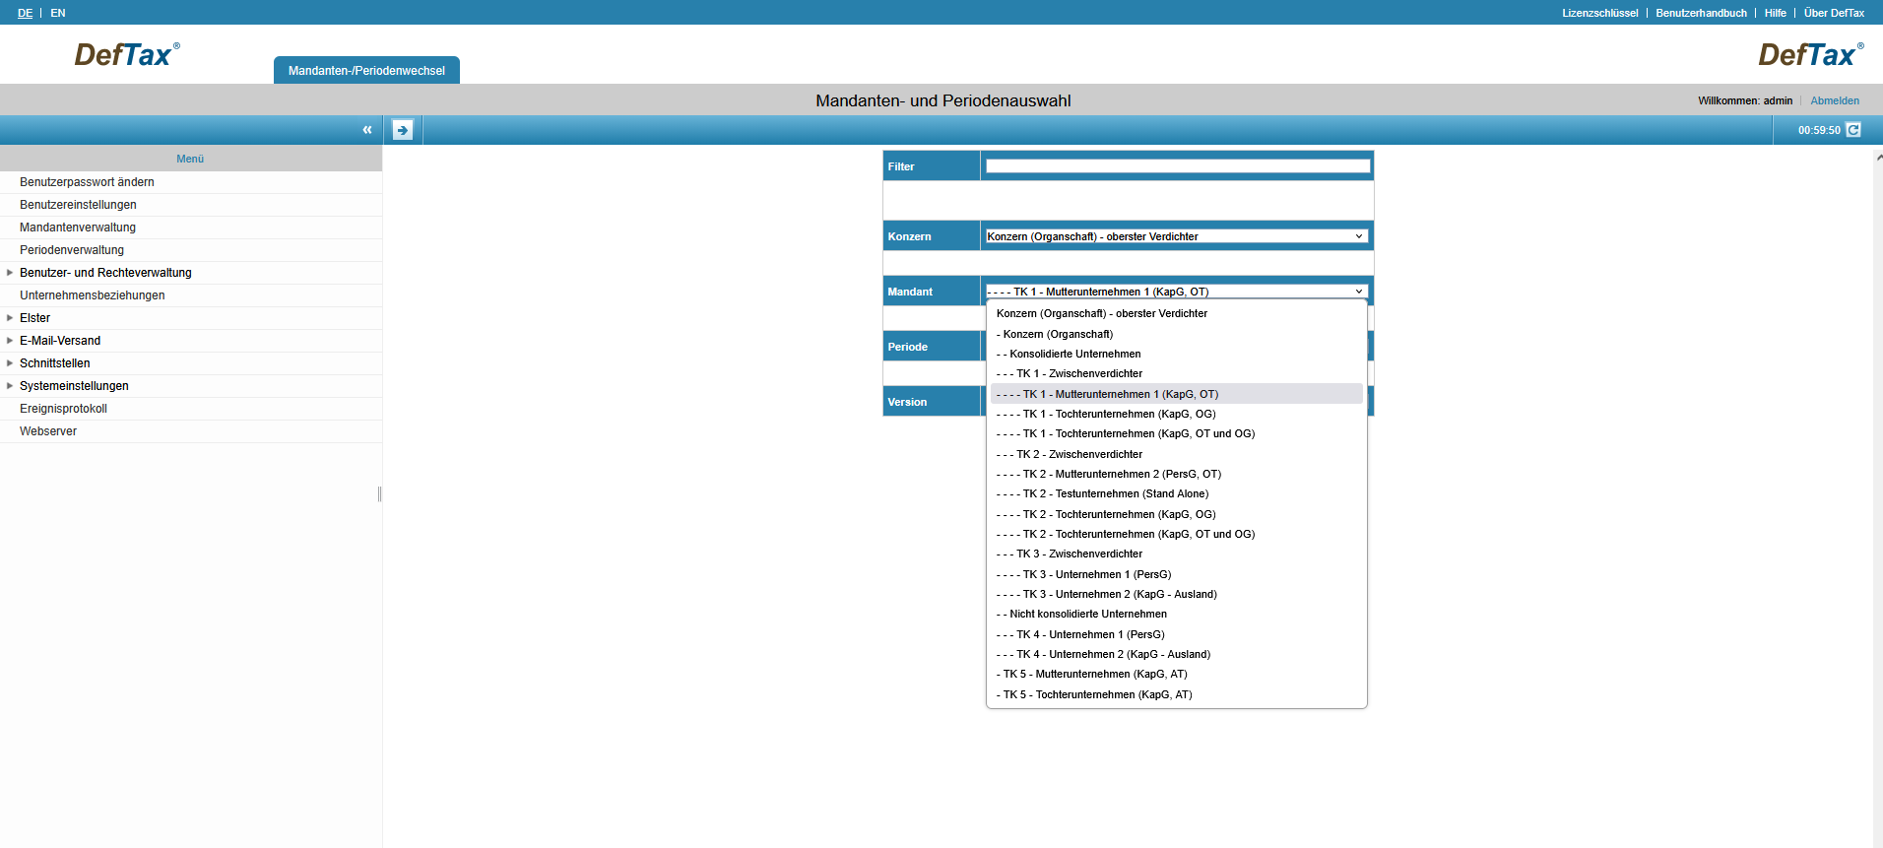Select TK 3 - Unternehmen 1 (PersG)
Screen dimensions: 1883x848
1177,574
